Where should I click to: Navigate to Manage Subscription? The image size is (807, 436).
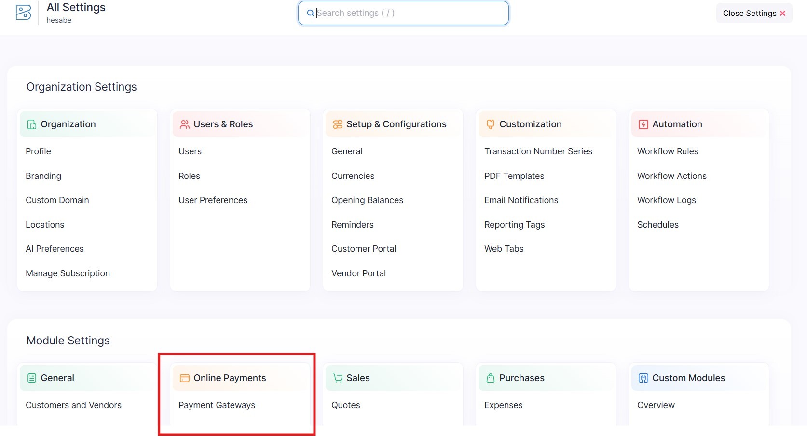(68, 273)
